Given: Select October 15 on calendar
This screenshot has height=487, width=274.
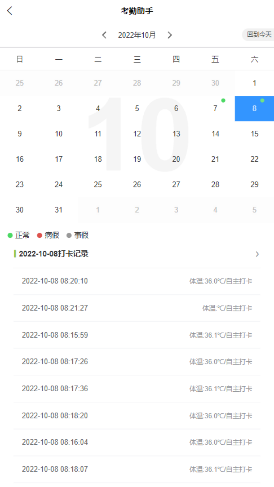Looking at the screenshot, I should point(254,134).
